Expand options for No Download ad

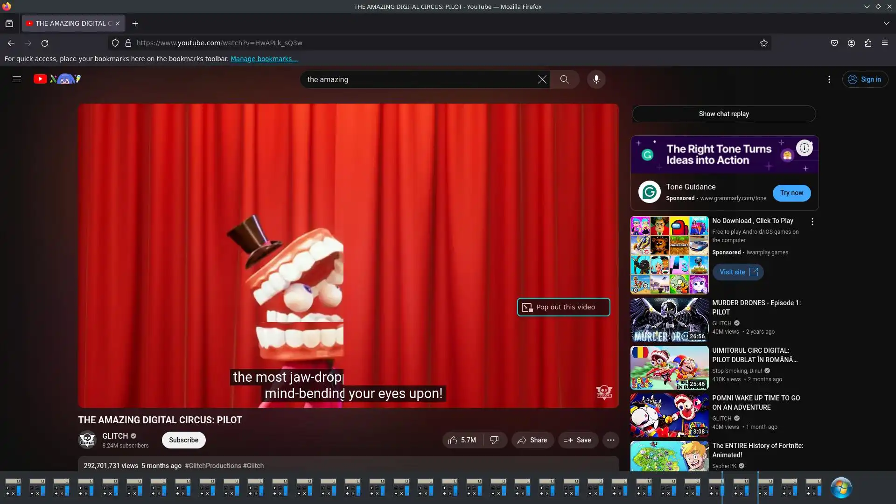tap(812, 222)
